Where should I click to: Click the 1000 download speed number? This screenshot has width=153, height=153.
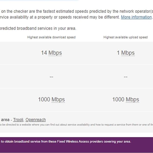(x=44, y=99)
